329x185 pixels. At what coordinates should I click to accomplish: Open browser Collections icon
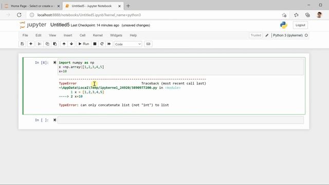(x=307, y=15)
